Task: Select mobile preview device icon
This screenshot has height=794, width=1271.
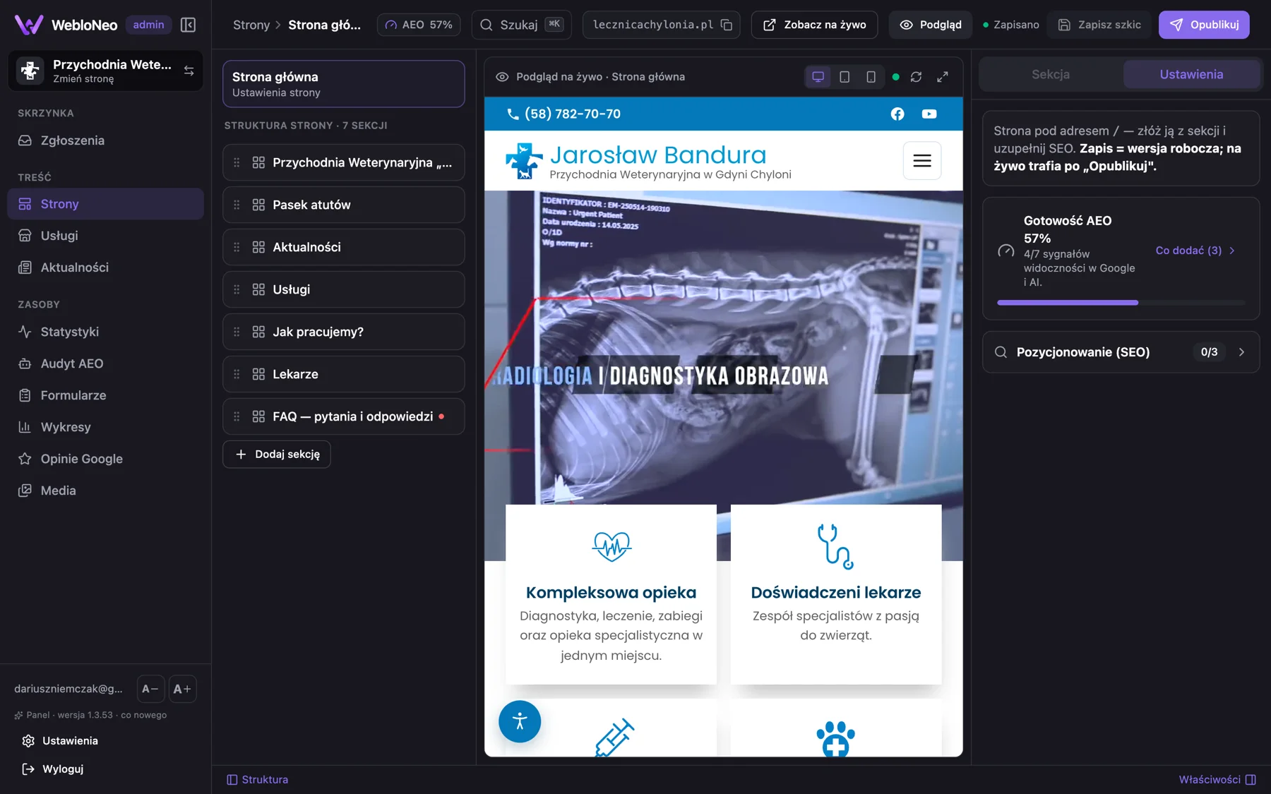Action: [871, 77]
